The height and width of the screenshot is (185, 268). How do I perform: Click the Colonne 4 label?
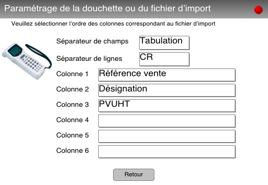click(73, 120)
